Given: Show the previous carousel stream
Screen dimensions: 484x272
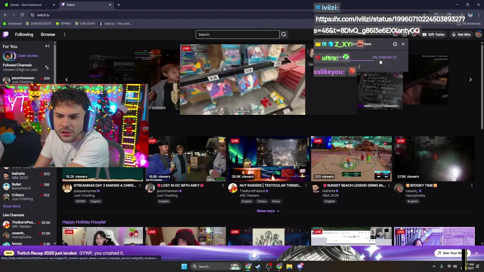Looking at the screenshot, I should [67, 80].
